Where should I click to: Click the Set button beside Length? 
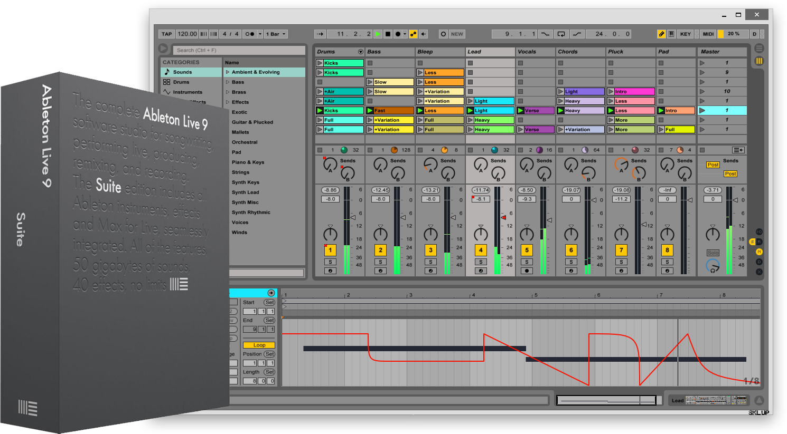[x=270, y=372]
